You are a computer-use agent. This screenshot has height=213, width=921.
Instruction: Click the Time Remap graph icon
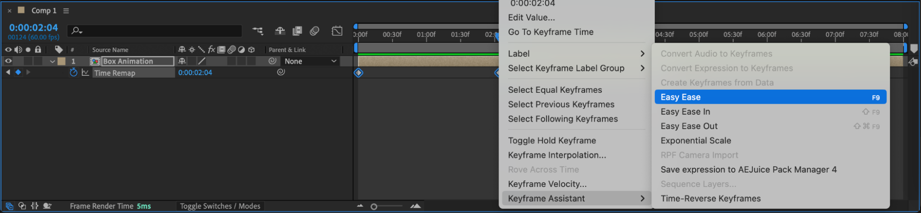pos(85,73)
